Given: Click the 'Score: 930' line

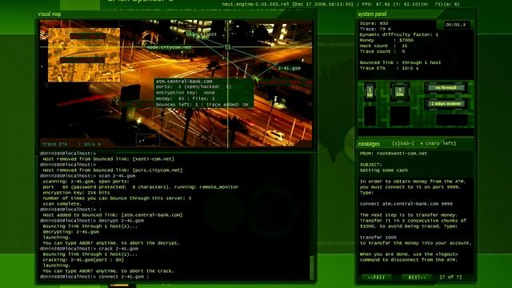Looking at the screenshot, I should (x=374, y=23).
